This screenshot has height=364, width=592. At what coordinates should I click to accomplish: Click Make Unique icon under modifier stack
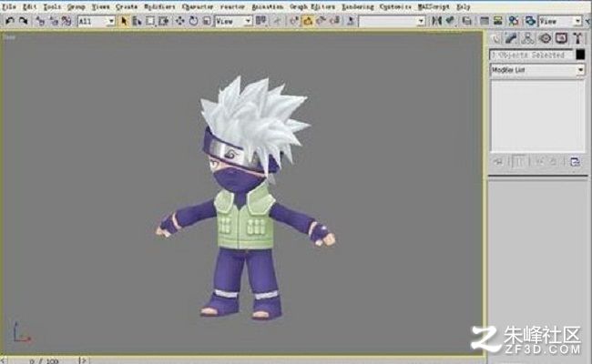tap(539, 162)
